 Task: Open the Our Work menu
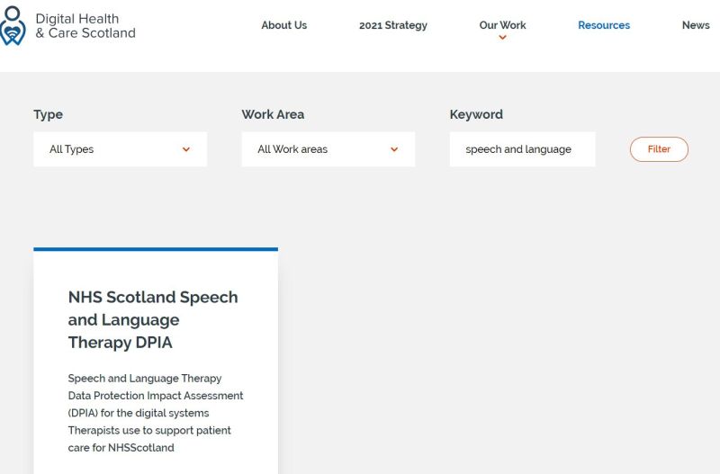tap(502, 25)
